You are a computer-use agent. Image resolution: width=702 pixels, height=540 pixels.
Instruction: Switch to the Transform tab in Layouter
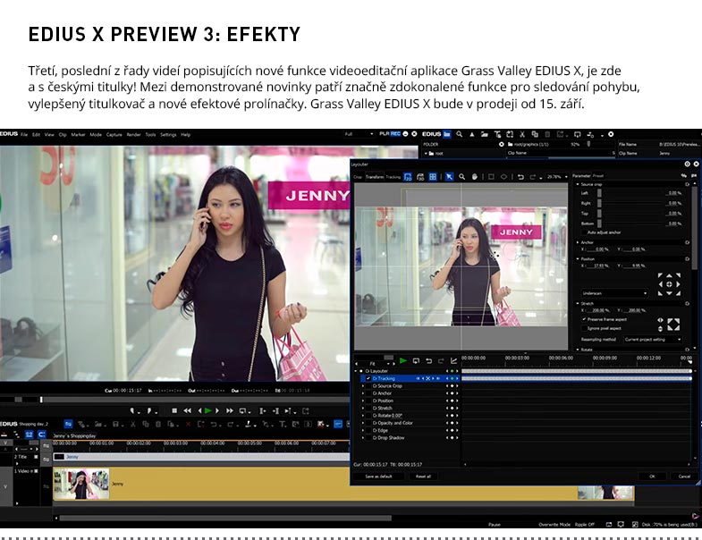(x=375, y=177)
